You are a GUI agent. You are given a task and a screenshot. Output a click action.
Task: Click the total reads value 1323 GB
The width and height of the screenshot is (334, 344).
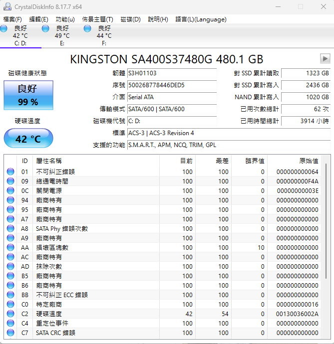tap(306, 73)
